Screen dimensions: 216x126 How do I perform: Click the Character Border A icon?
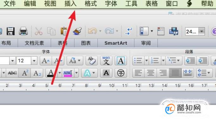pyautogui.click(x=121, y=61)
